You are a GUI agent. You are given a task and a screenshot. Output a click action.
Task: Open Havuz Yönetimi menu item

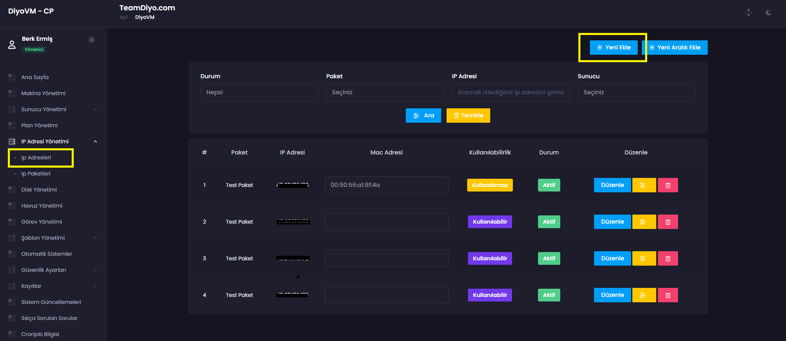click(x=42, y=206)
